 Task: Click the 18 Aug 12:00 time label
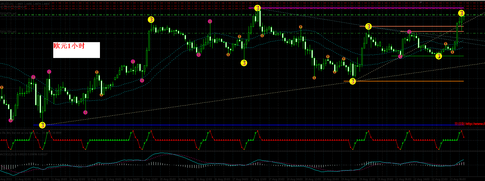tap(313, 179)
